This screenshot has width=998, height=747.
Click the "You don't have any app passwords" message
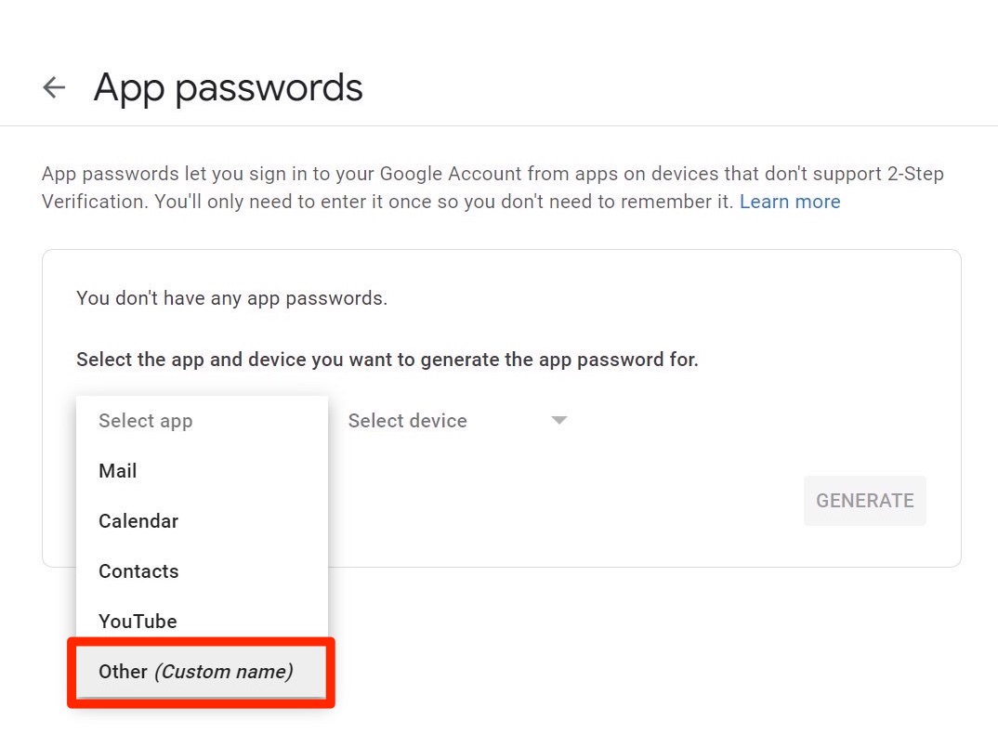[231, 298]
